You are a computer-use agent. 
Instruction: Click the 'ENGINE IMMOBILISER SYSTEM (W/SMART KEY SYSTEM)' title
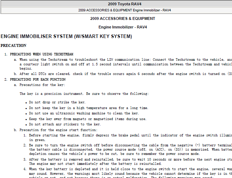[x=66, y=36]
